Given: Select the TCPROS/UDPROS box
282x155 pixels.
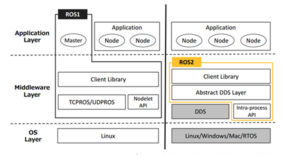Looking at the screenshot, I should pos(92,102).
